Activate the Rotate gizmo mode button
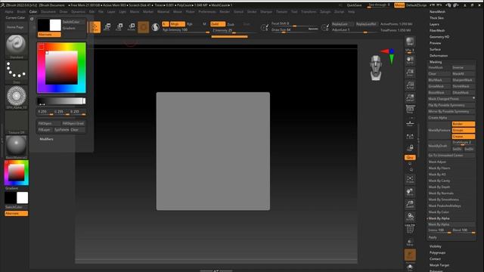 tap(131, 27)
